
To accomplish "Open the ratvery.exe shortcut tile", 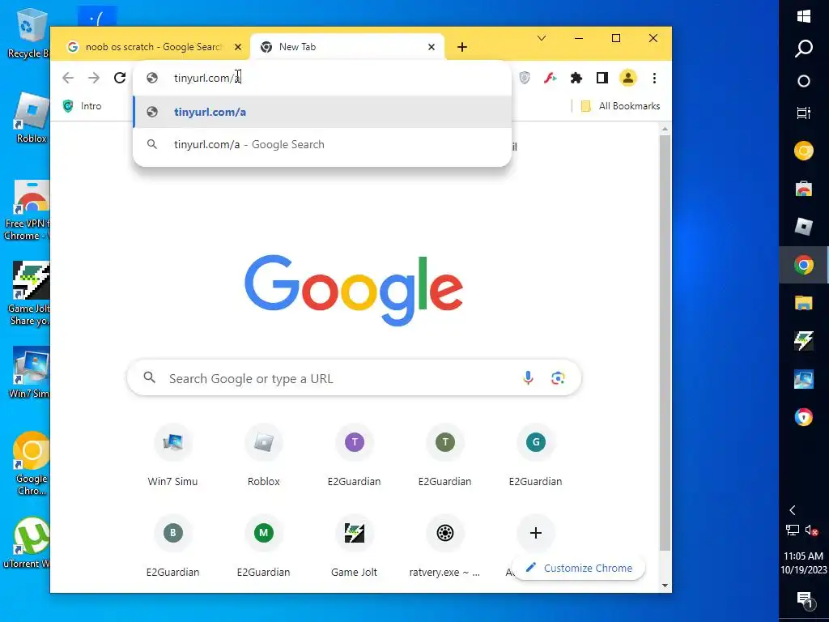I will 444,547.
